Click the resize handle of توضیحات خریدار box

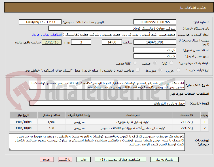pos(10,149)
